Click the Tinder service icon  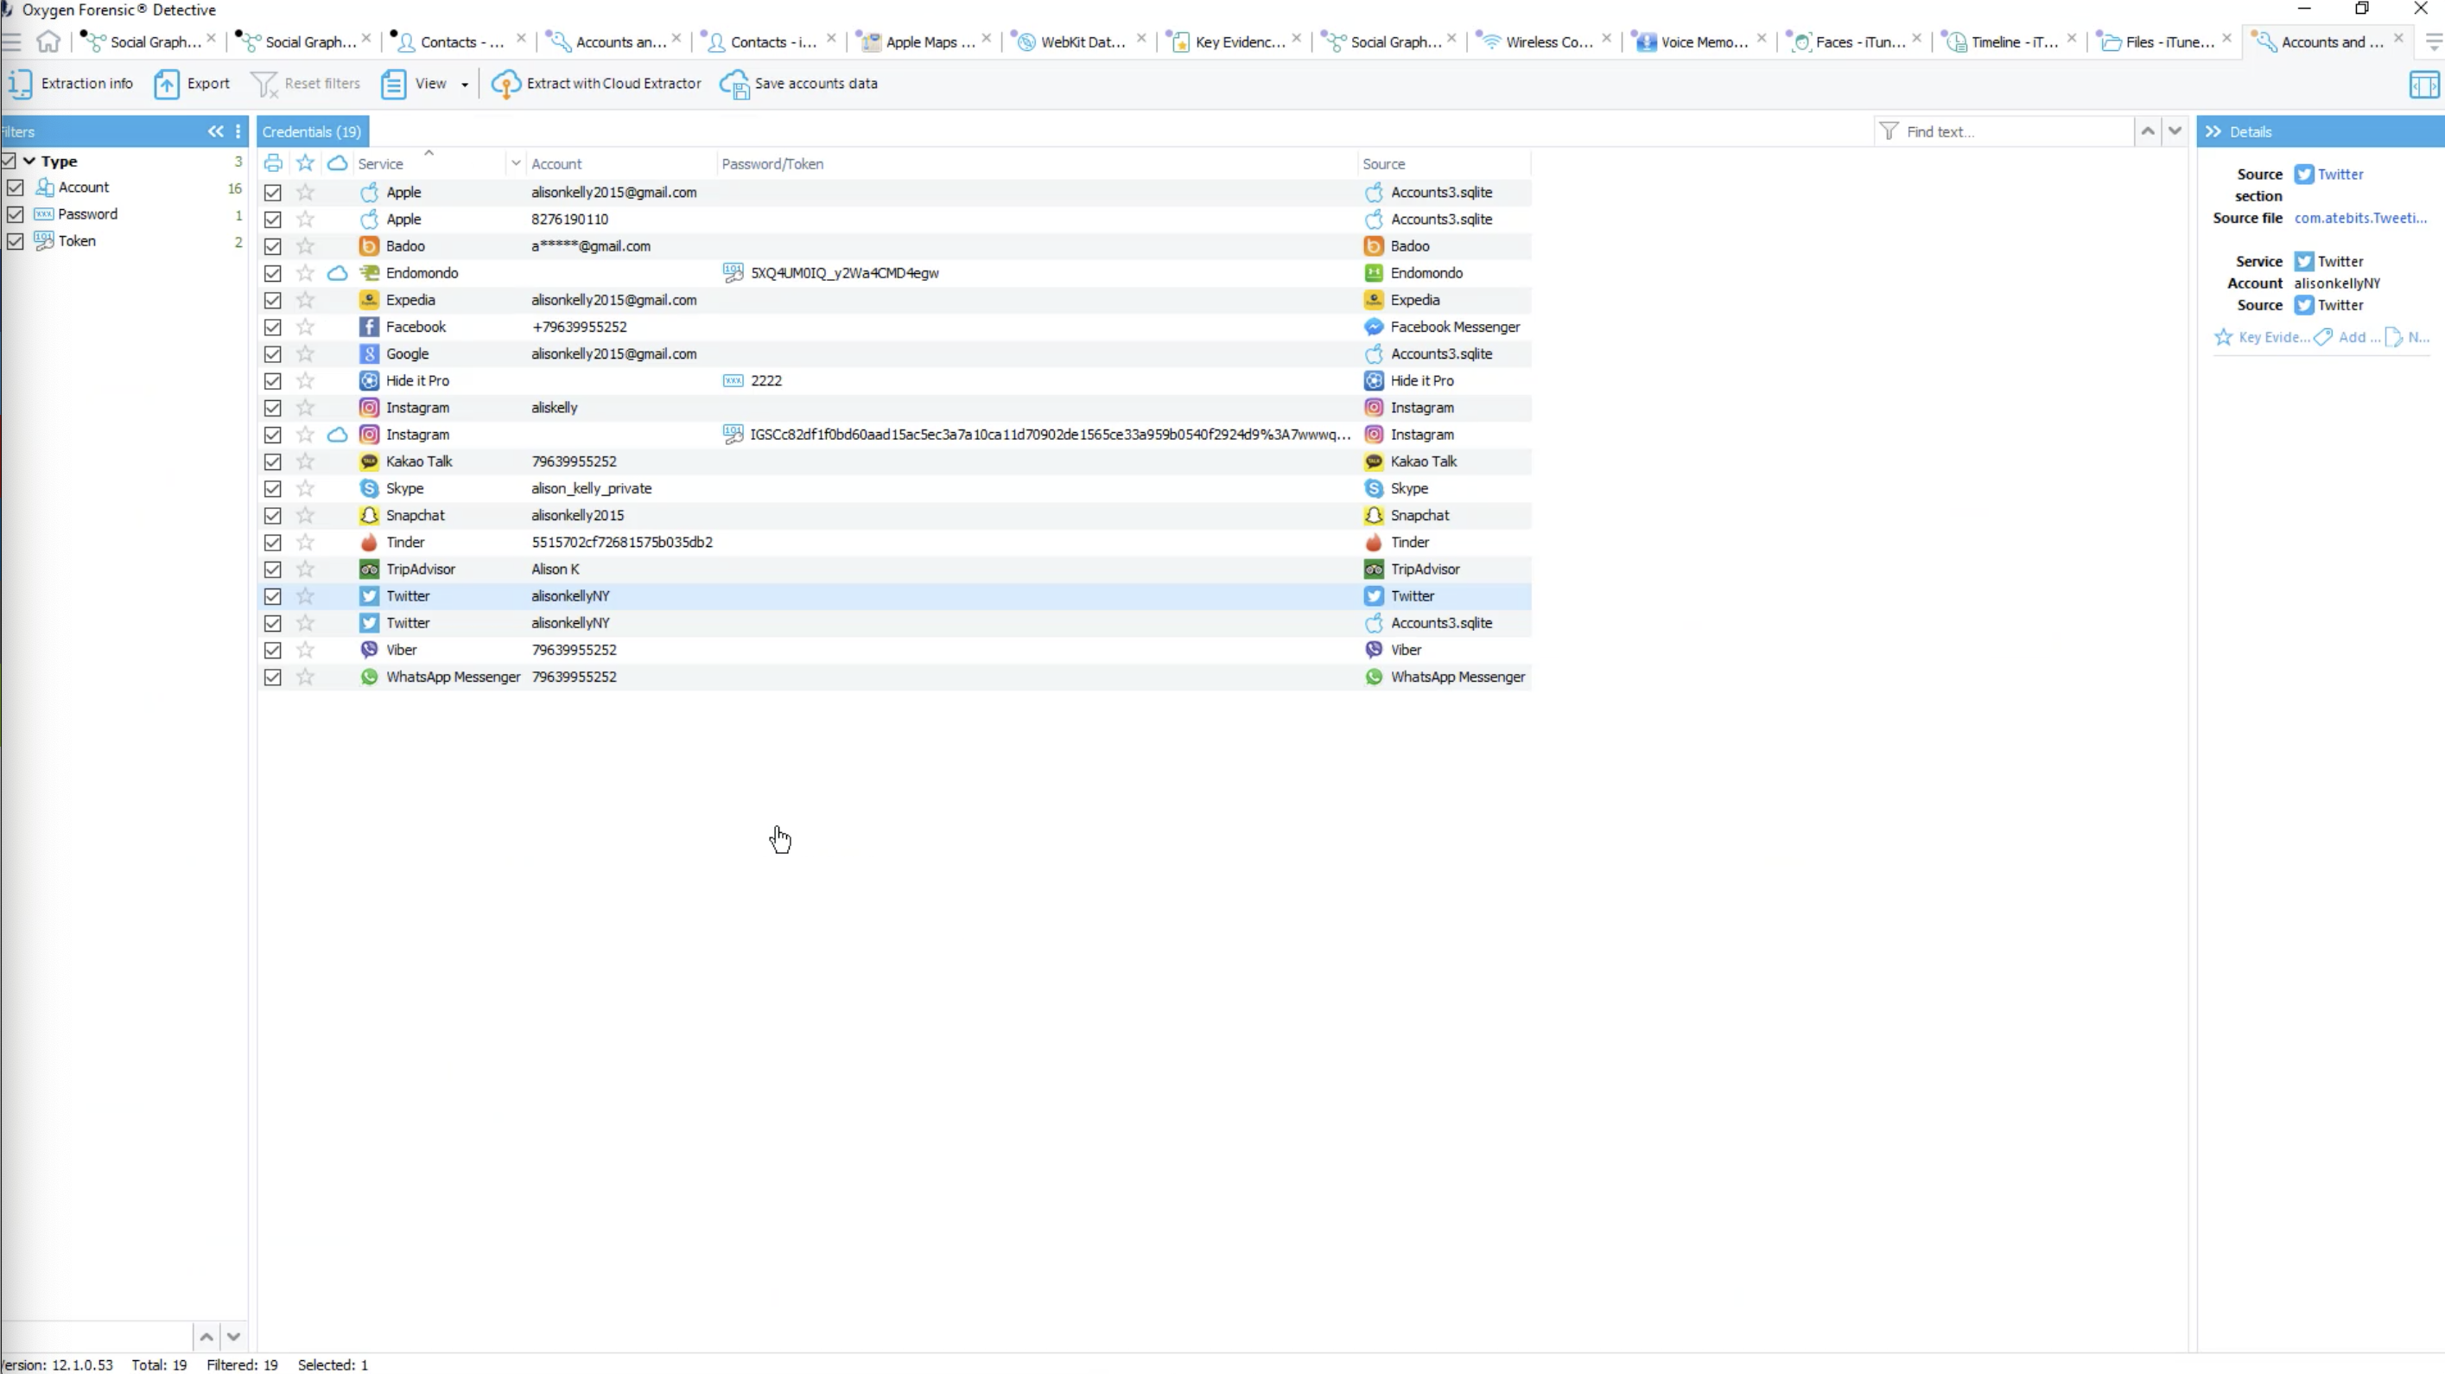point(369,542)
